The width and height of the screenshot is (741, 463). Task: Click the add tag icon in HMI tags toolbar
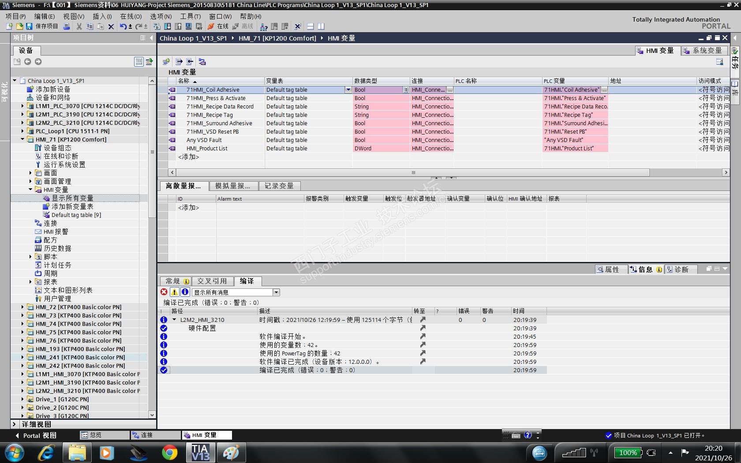pyautogui.click(x=166, y=62)
